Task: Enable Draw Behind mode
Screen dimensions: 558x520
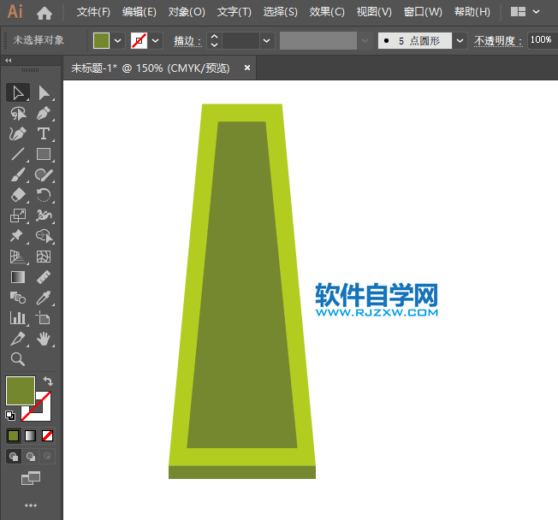Action: tap(31, 457)
